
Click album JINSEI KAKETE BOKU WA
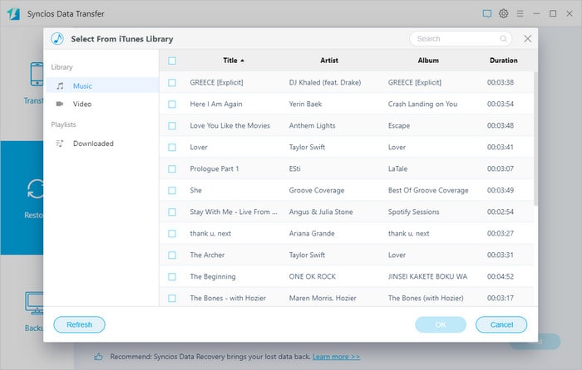(x=427, y=276)
